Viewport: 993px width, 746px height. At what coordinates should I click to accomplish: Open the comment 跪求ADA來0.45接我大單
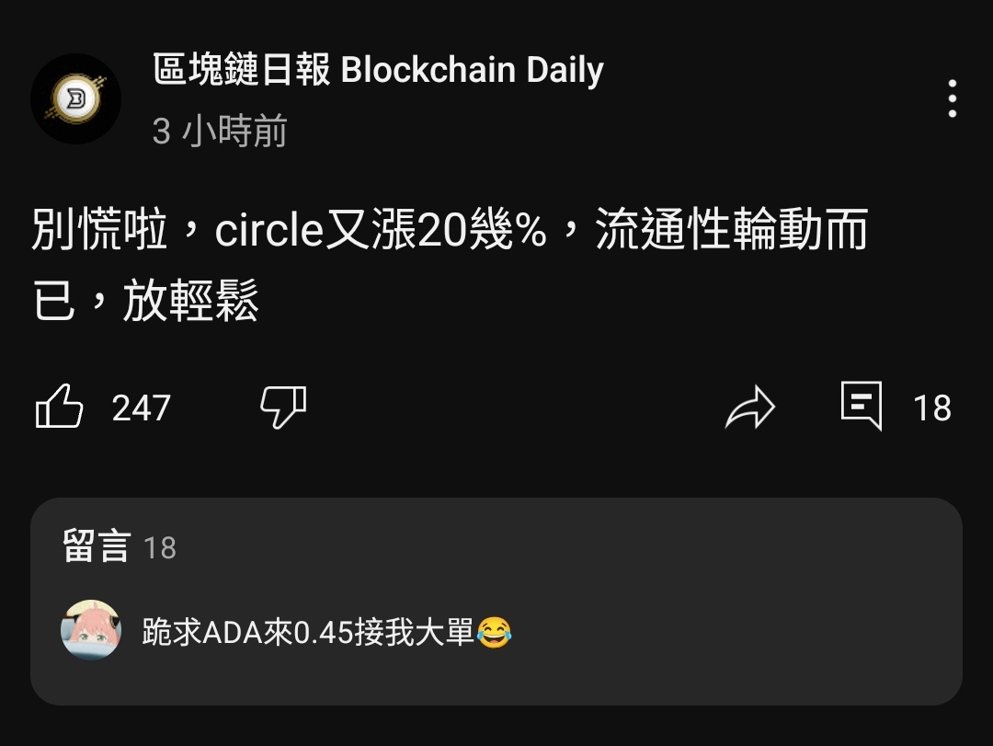308,632
